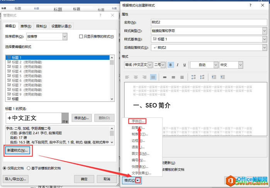Screen dimensions: 270x188
Task: Click 确定 in Manage Styles
Action: point(84,179)
